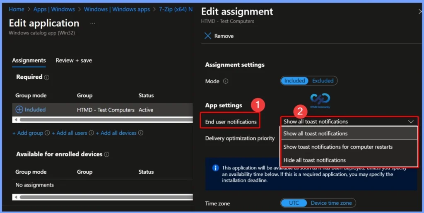
Task: Click the information banner info icon
Action: (215, 168)
